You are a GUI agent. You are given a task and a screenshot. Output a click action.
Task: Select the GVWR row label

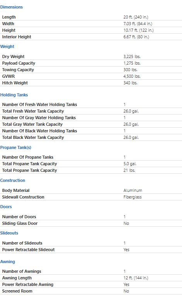(x=8, y=76)
